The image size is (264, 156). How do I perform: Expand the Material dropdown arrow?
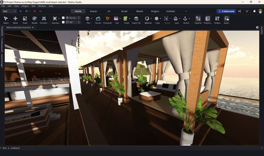pyautogui.click(x=151, y=19)
